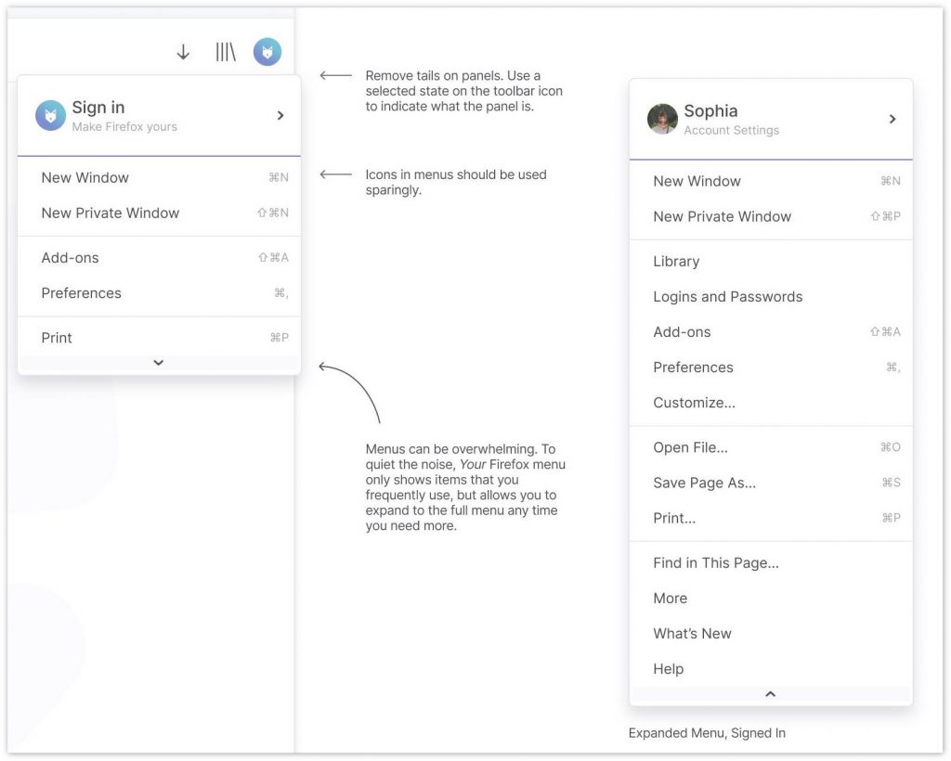Viewport: 951px width, 761px height.
Task: Click the Firefox account toolbar icon
Action: click(267, 52)
